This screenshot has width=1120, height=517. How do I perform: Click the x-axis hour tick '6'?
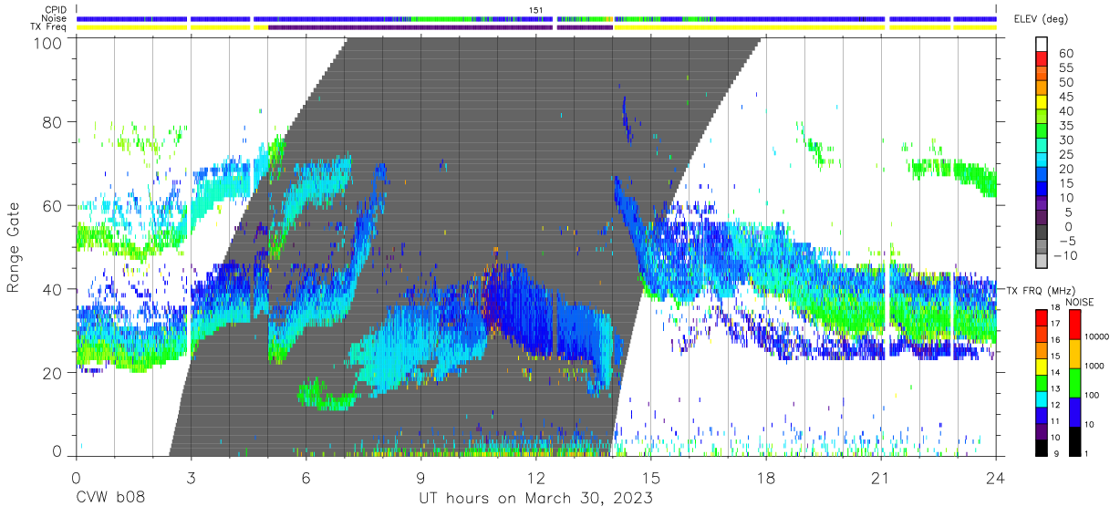click(306, 477)
